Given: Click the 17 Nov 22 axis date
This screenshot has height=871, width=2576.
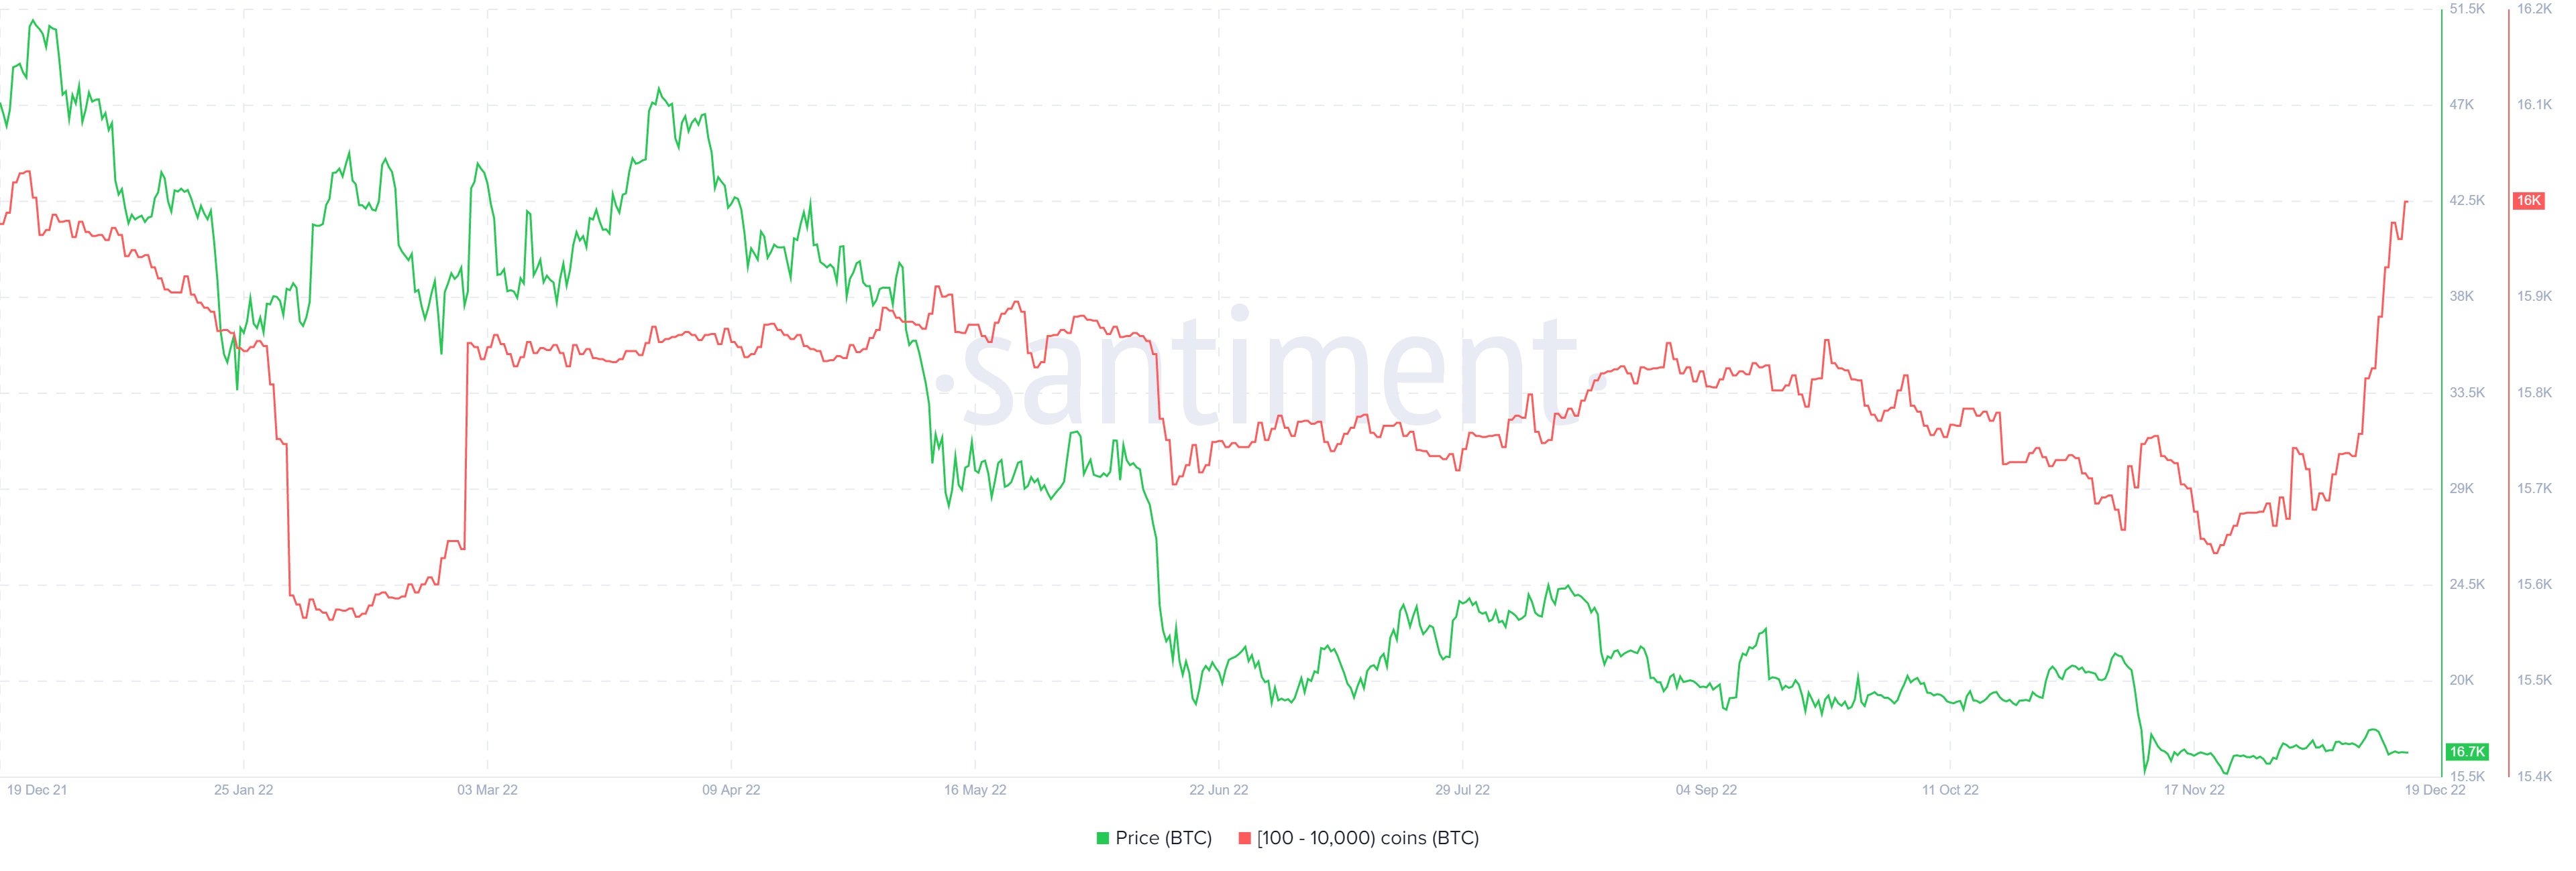Looking at the screenshot, I should (x=2194, y=790).
